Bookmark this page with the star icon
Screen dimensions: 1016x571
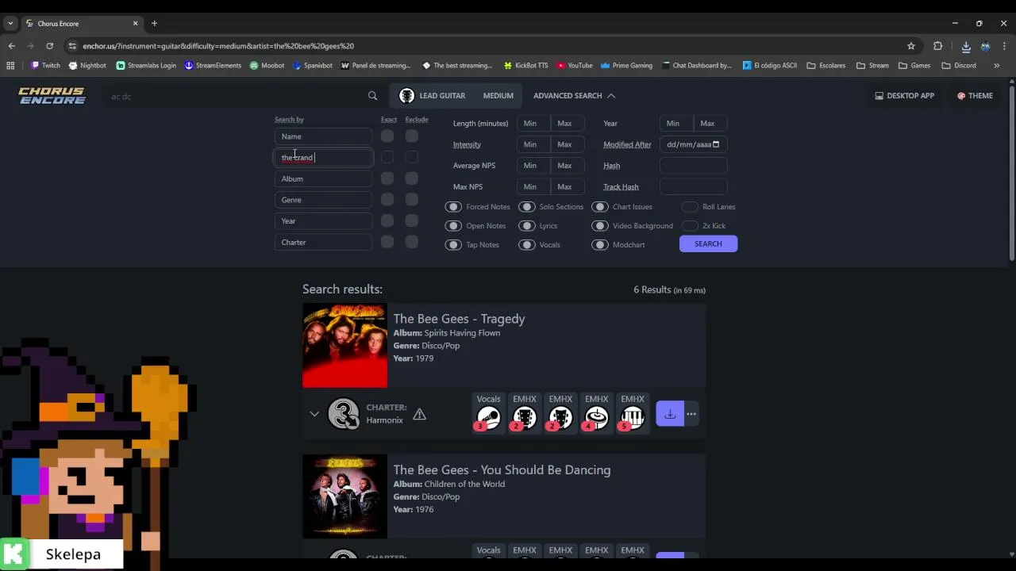[x=911, y=46]
